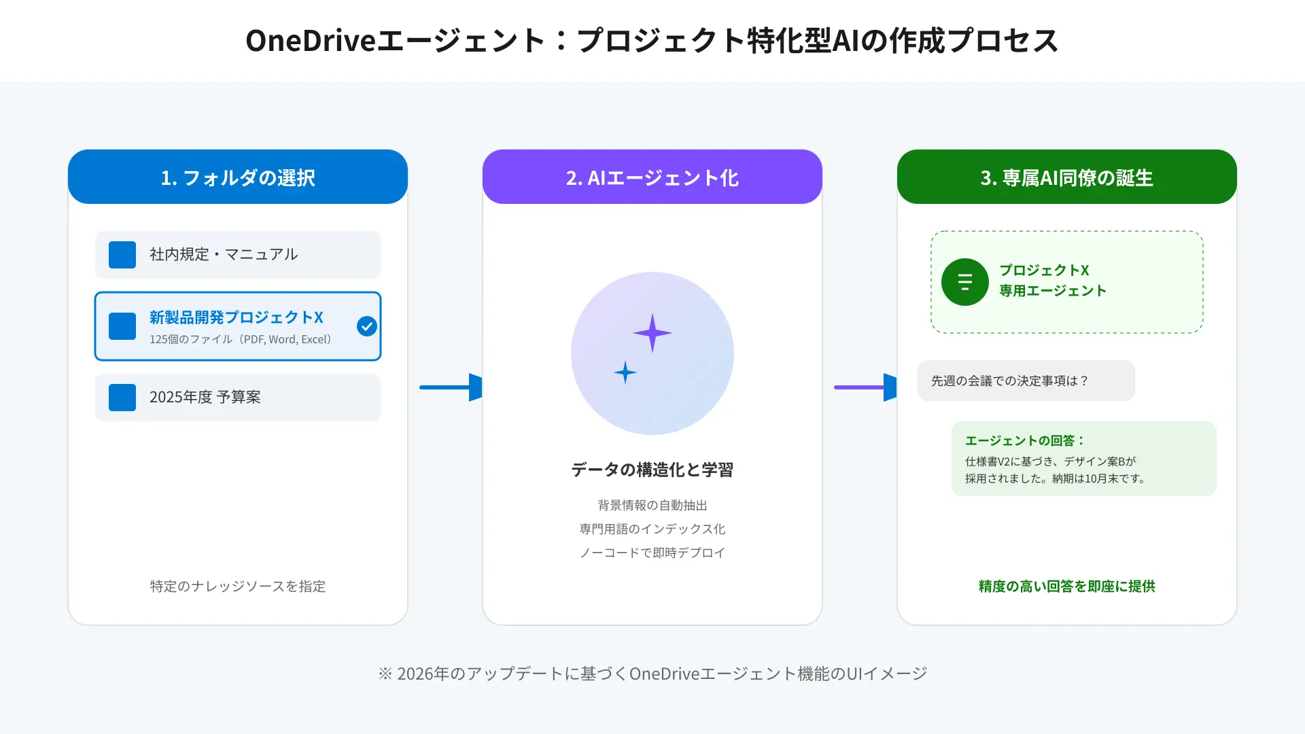Click the プロジェクトX 専用エージェント card label
Screen dimensions: 1305x734
(x=1053, y=281)
